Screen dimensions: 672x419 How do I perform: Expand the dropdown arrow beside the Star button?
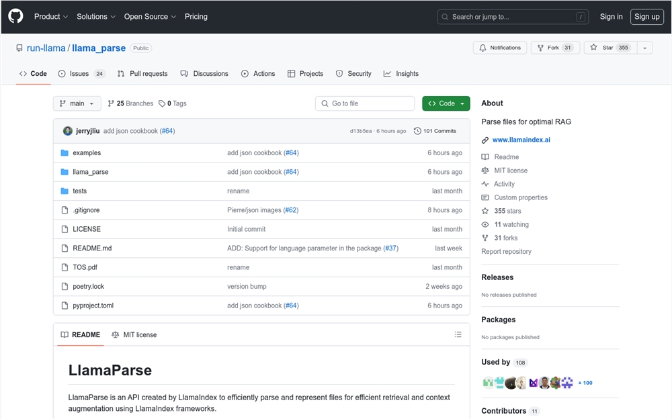pos(644,48)
